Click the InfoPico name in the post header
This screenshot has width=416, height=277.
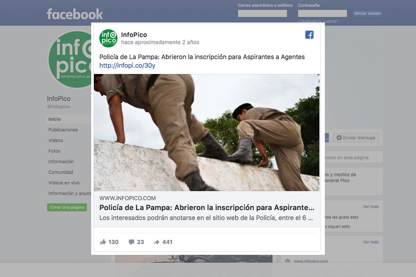point(134,35)
